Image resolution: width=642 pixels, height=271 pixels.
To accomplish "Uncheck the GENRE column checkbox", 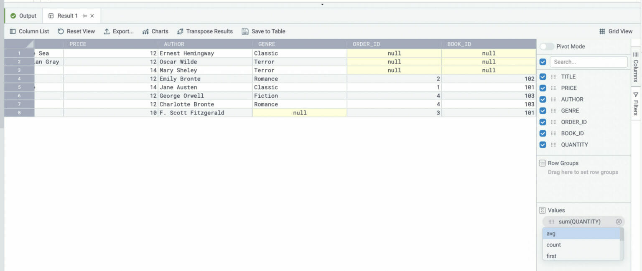I will [x=543, y=111].
